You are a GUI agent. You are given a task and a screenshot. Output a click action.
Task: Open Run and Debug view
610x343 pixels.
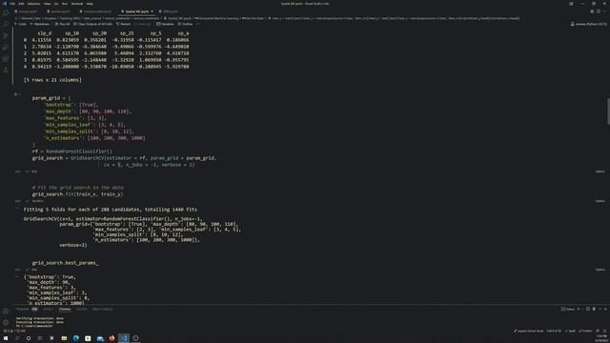tap(6, 47)
